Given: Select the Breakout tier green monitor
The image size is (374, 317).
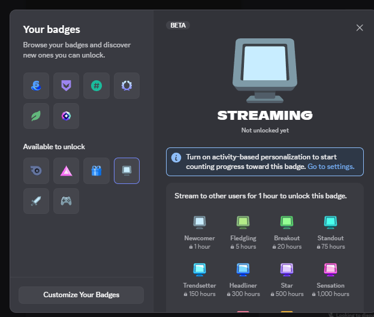Looking at the screenshot, I should pyautogui.click(x=286, y=222).
